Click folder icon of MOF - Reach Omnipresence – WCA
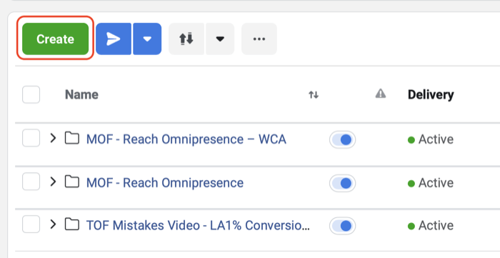500x258 pixels. tap(72, 138)
